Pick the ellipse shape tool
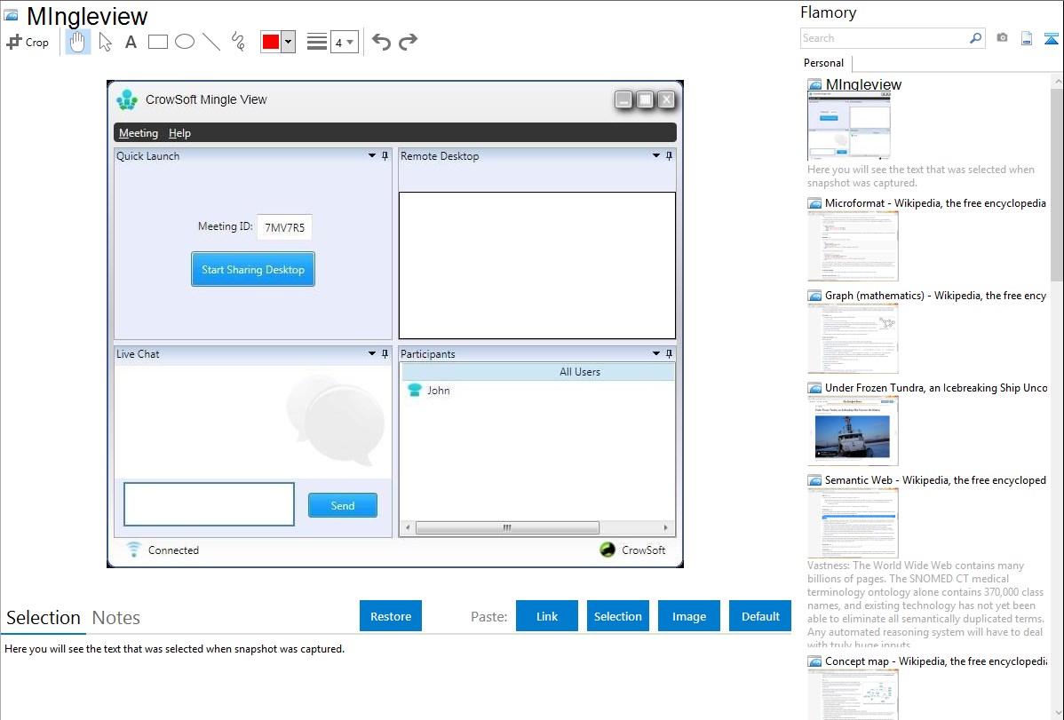1064x720 pixels. (x=185, y=42)
